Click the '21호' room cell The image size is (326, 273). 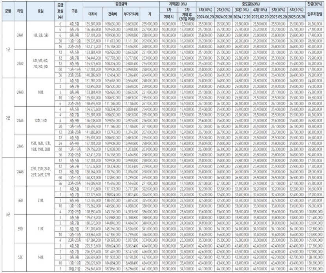[40, 200]
